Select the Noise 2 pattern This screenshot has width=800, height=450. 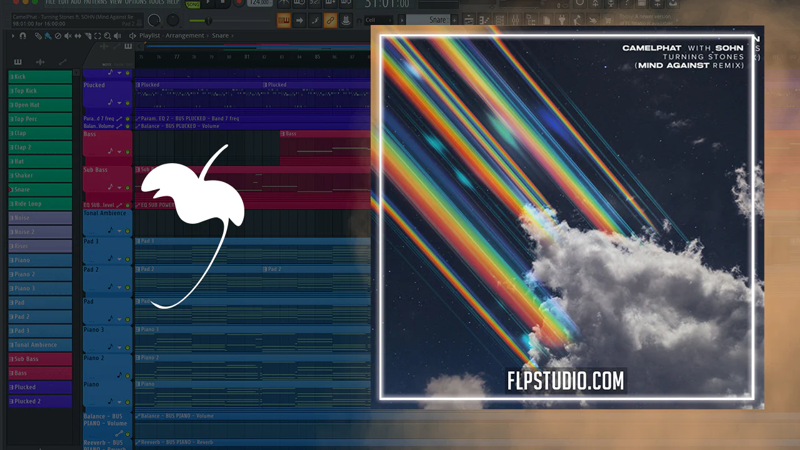click(40, 232)
